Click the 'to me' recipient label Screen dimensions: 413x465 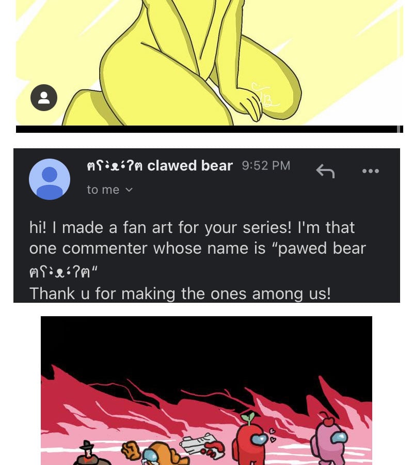point(103,190)
